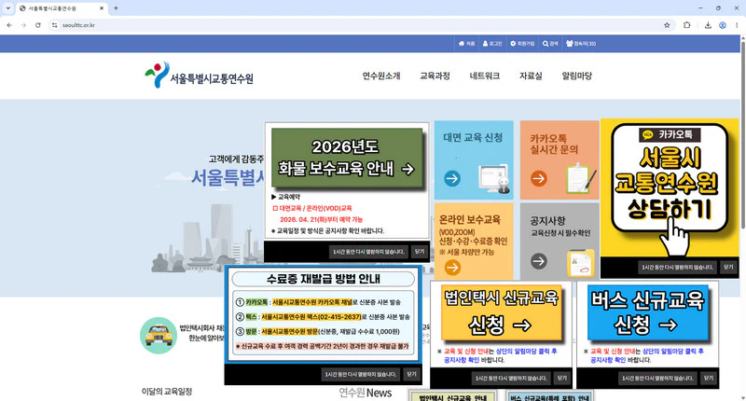Screen dimensions: 746x401
Task: Click the address bar showing seoulttc.or.kr
Action: click(359, 25)
